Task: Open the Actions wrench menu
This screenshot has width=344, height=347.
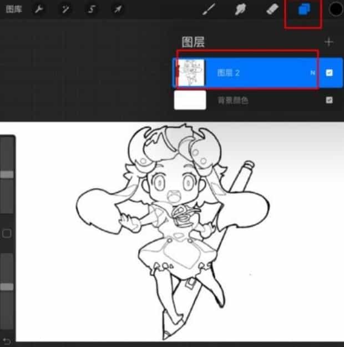Action: tap(39, 9)
